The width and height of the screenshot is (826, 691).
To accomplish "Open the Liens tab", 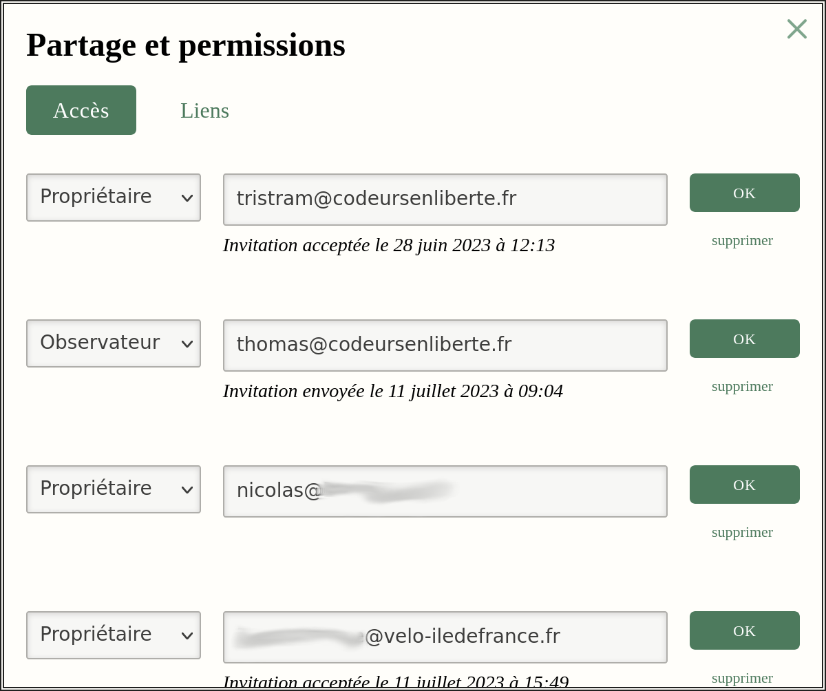I will click(204, 110).
